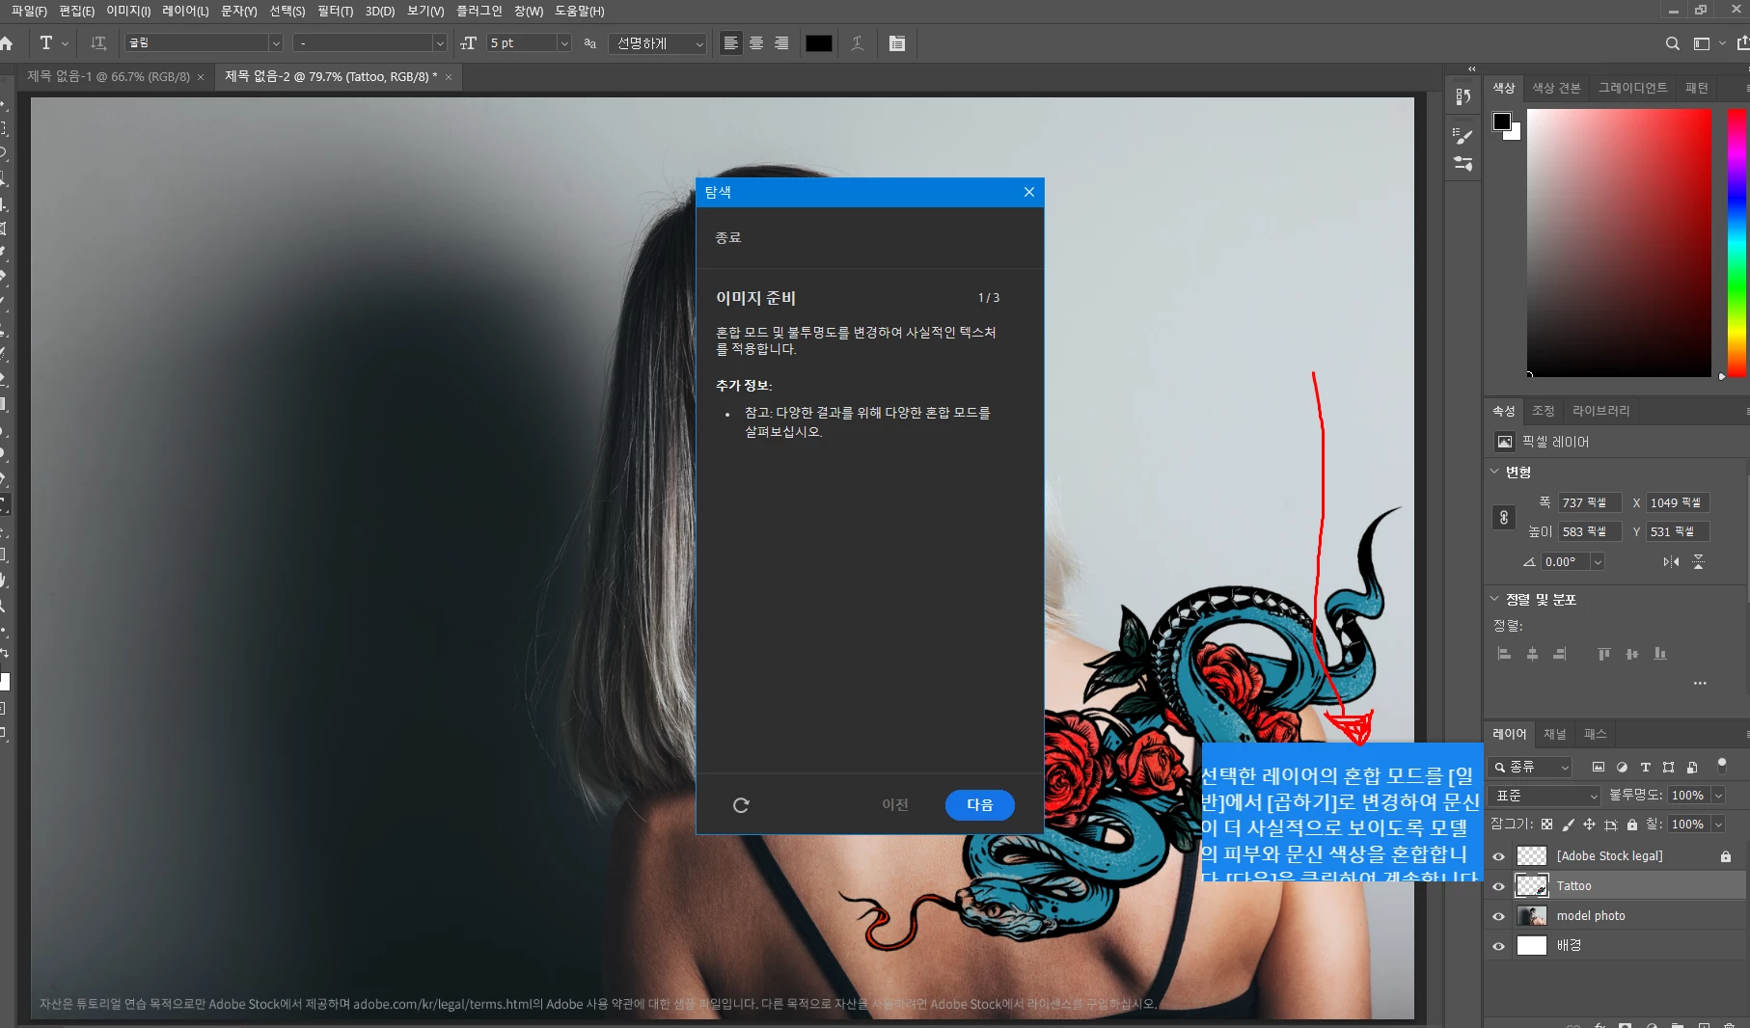The image size is (1750, 1028).
Task: Click the Tattoo layer thumbnail
Action: pyautogui.click(x=1532, y=886)
